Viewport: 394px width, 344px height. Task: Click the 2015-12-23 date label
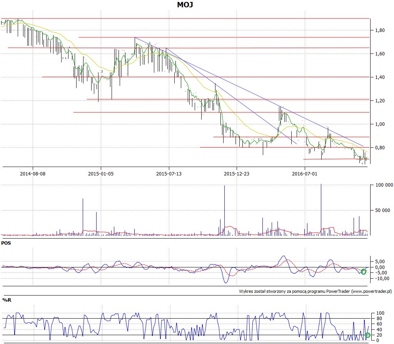[x=237, y=174]
